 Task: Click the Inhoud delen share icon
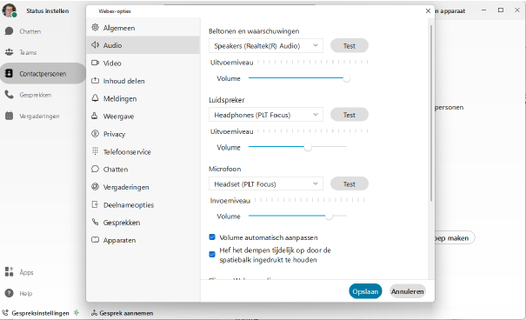coord(96,81)
